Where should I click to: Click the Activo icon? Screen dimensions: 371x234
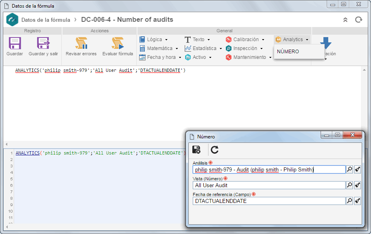pos(188,57)
